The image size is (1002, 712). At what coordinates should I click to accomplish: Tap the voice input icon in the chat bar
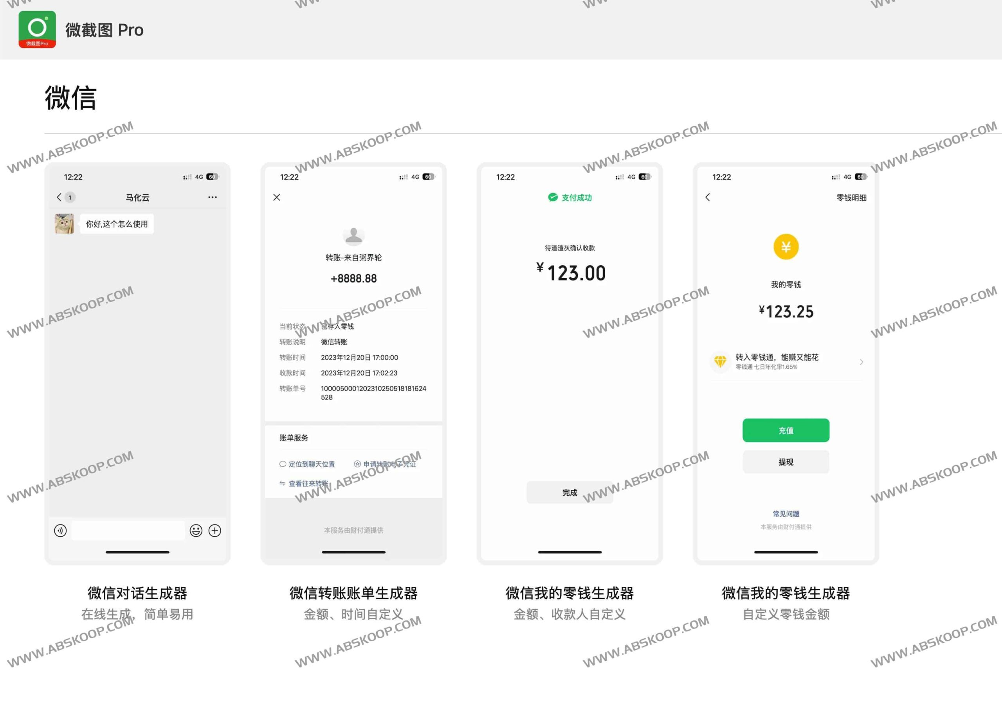[60, 530]
